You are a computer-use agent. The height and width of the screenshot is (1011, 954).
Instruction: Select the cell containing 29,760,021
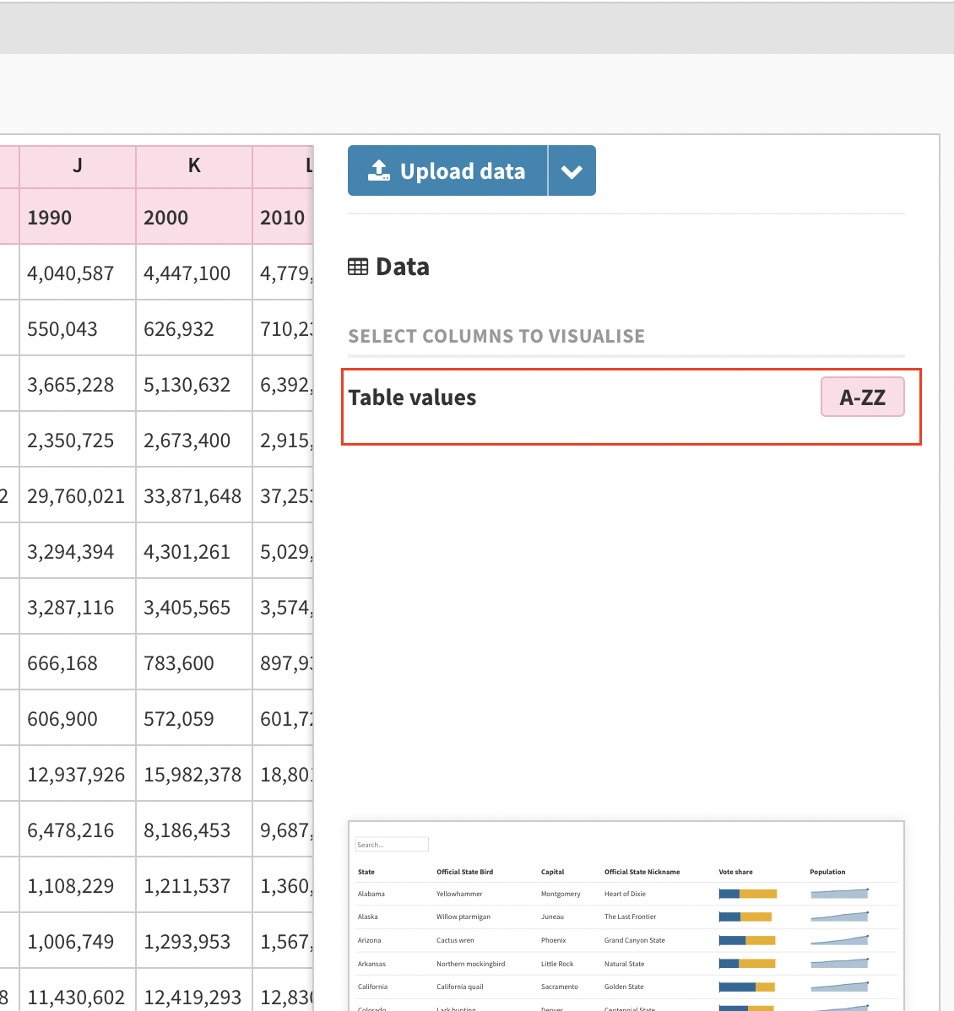(77, 495)
